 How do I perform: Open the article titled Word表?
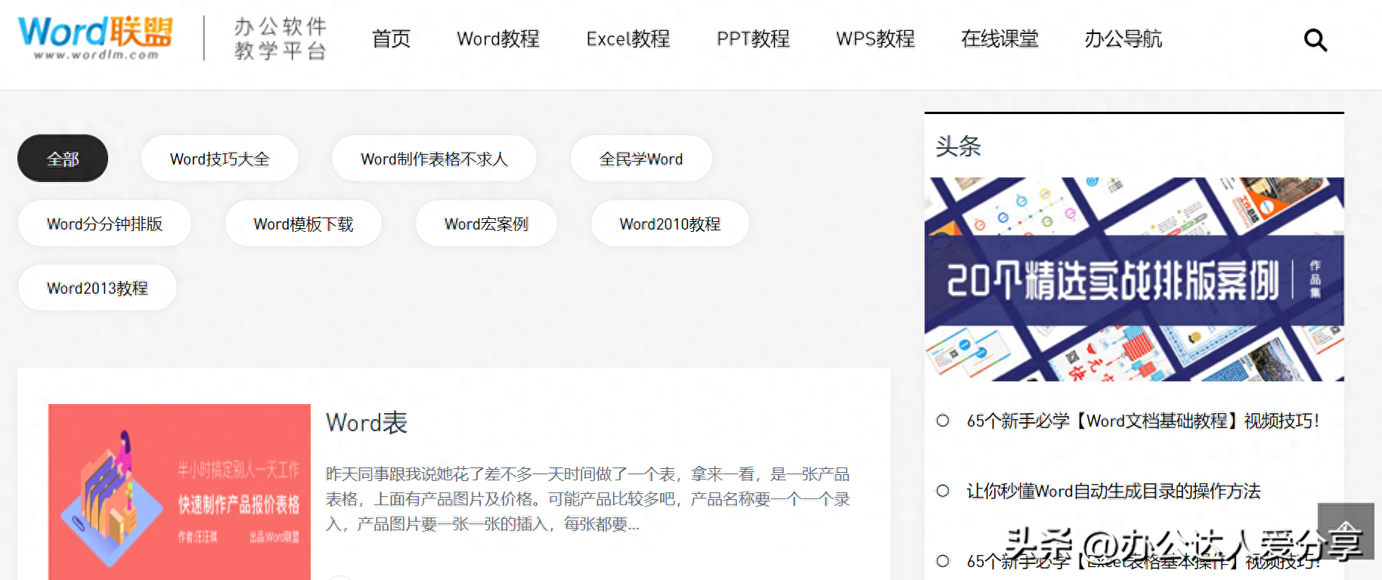pyautogui.click(x=367, y=423)
